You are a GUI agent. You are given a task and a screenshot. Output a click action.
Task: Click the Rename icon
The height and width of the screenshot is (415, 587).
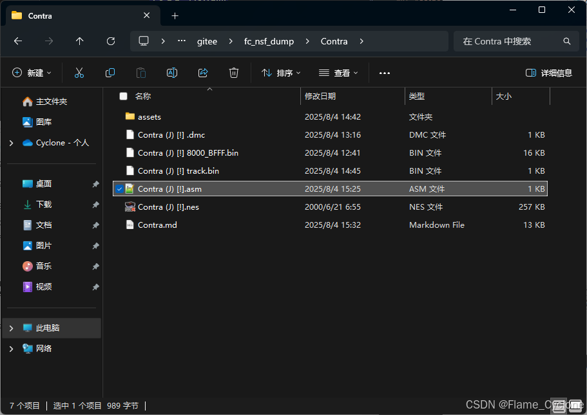tap(172, 73)
